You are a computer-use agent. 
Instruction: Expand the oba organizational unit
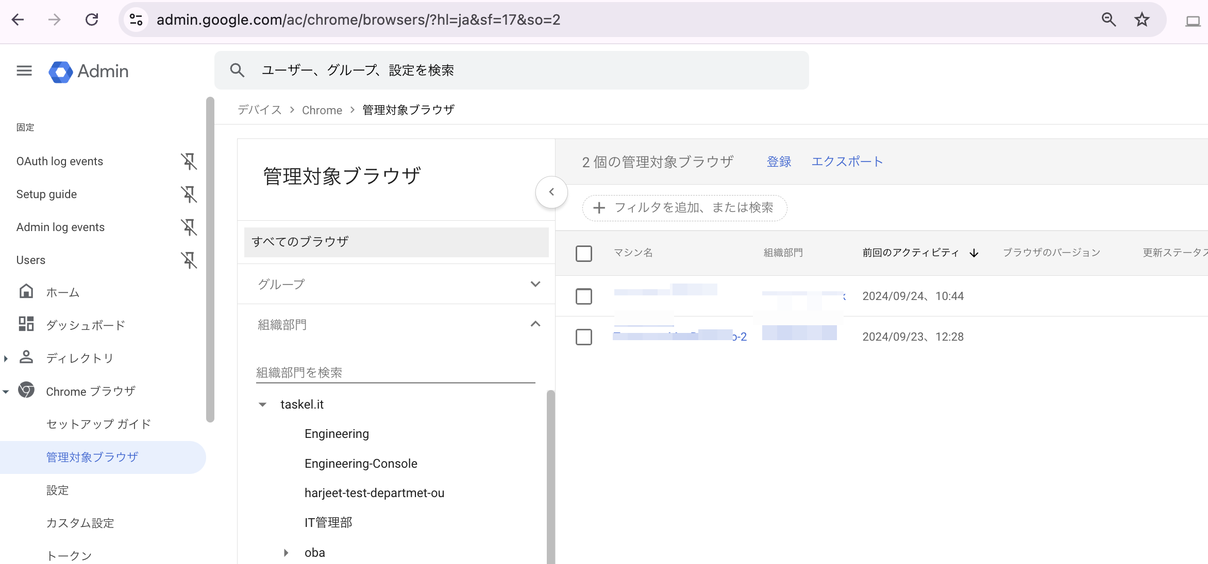click(286, 553)
